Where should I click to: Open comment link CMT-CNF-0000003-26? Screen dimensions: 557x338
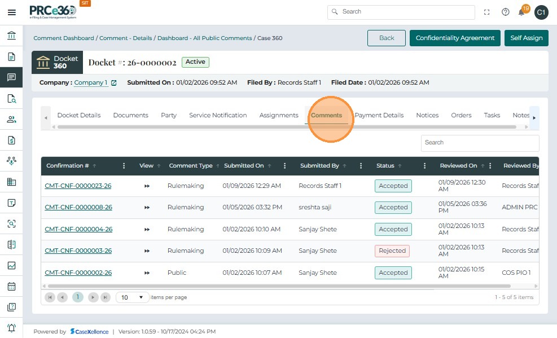(x=78, y=251)
